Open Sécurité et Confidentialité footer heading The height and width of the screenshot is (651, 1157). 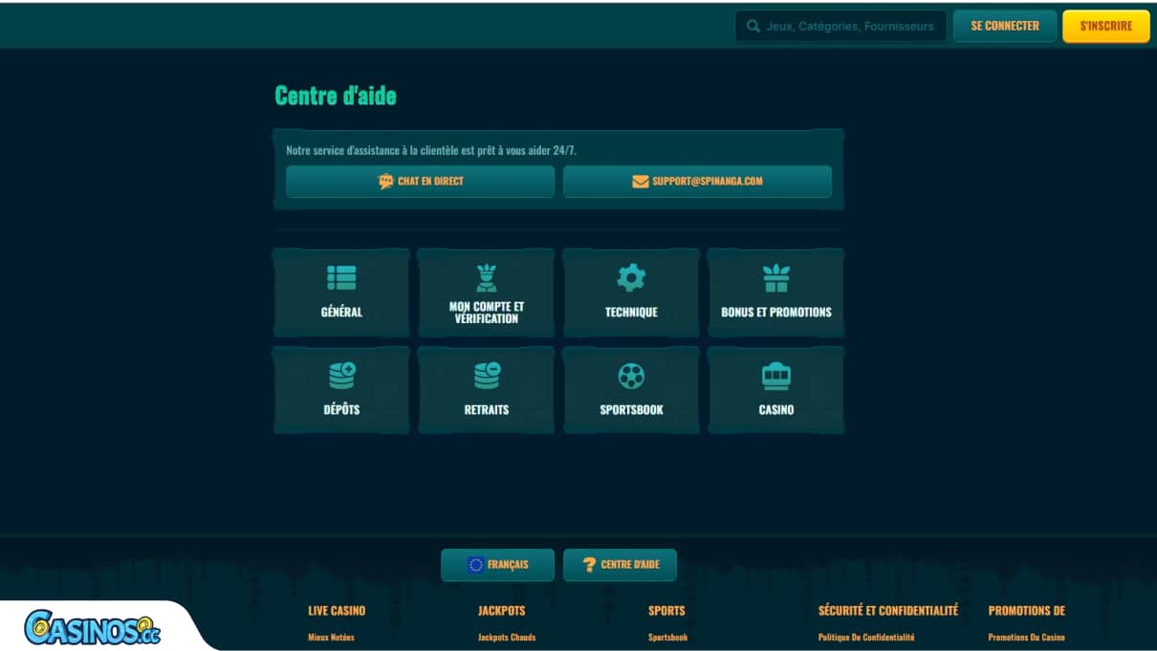point(888,611)
